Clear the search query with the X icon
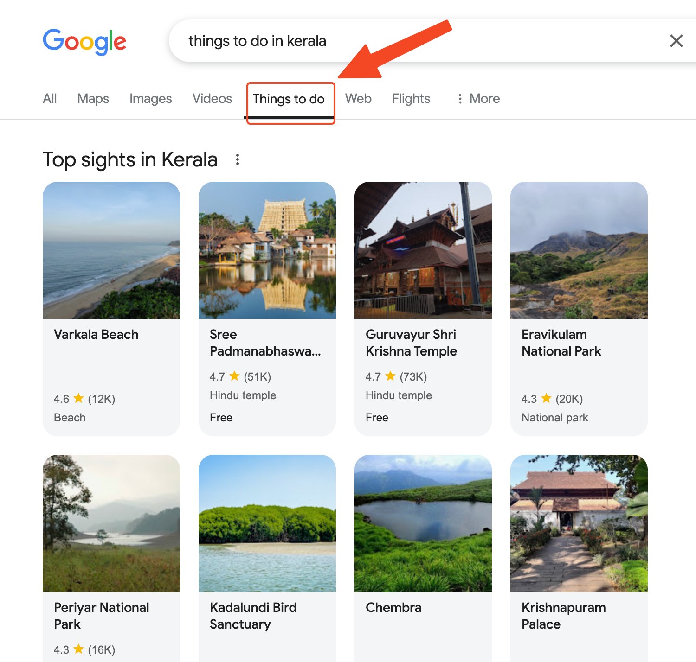 677,41
